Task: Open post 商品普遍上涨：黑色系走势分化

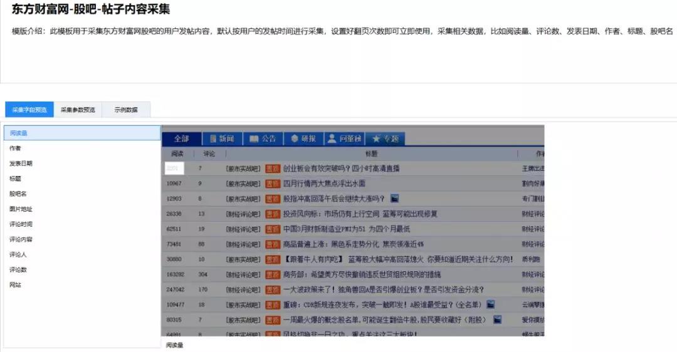Action: click(354, 244)
